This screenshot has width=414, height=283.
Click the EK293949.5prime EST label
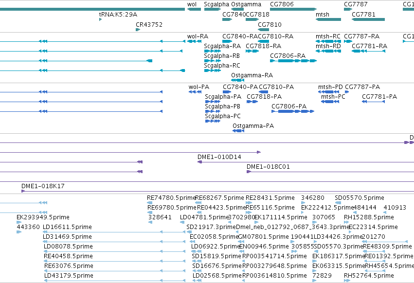[43, 217]
